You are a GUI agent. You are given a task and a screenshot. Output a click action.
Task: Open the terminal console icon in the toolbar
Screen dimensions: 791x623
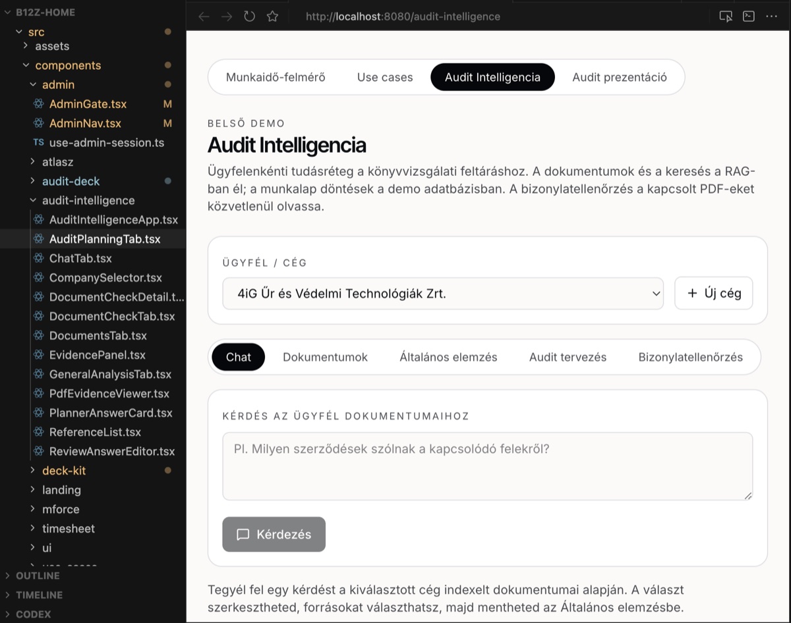click(x=749, y=16)
